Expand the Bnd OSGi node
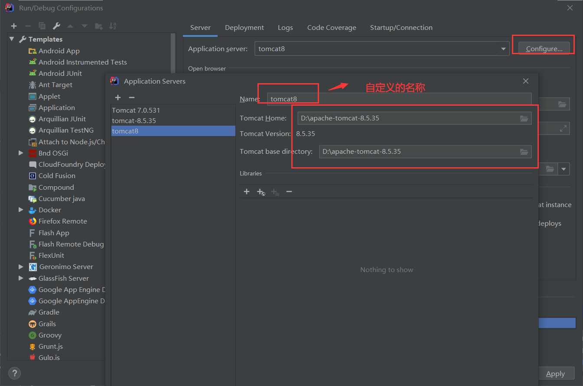This screenshot has width=583, height=386. pos(21,153)
